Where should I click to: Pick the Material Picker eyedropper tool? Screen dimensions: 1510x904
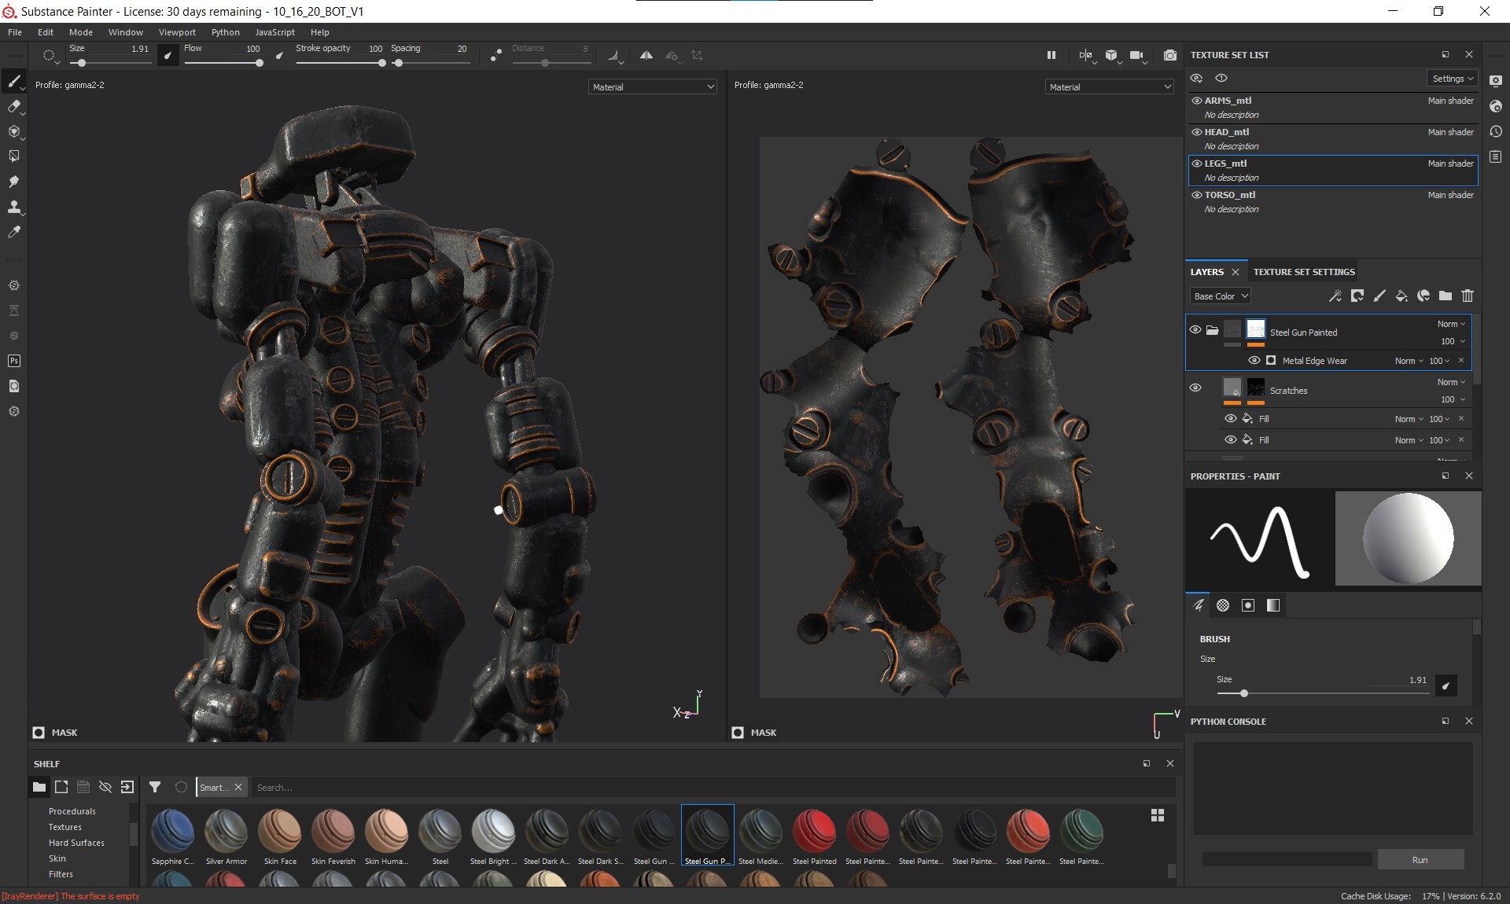pyautogui.click(x=14, y=232)
